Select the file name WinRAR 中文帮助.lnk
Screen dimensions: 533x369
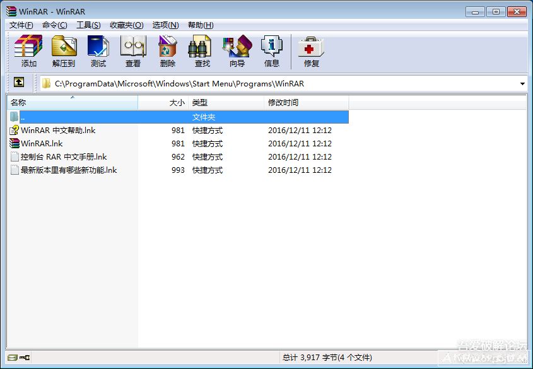point(58,130)
